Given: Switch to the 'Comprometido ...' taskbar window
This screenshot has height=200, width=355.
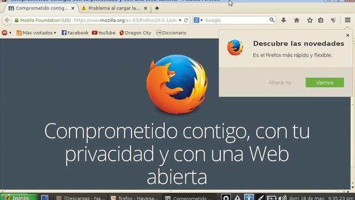Looking at the screenshot, I should point(189,198).
